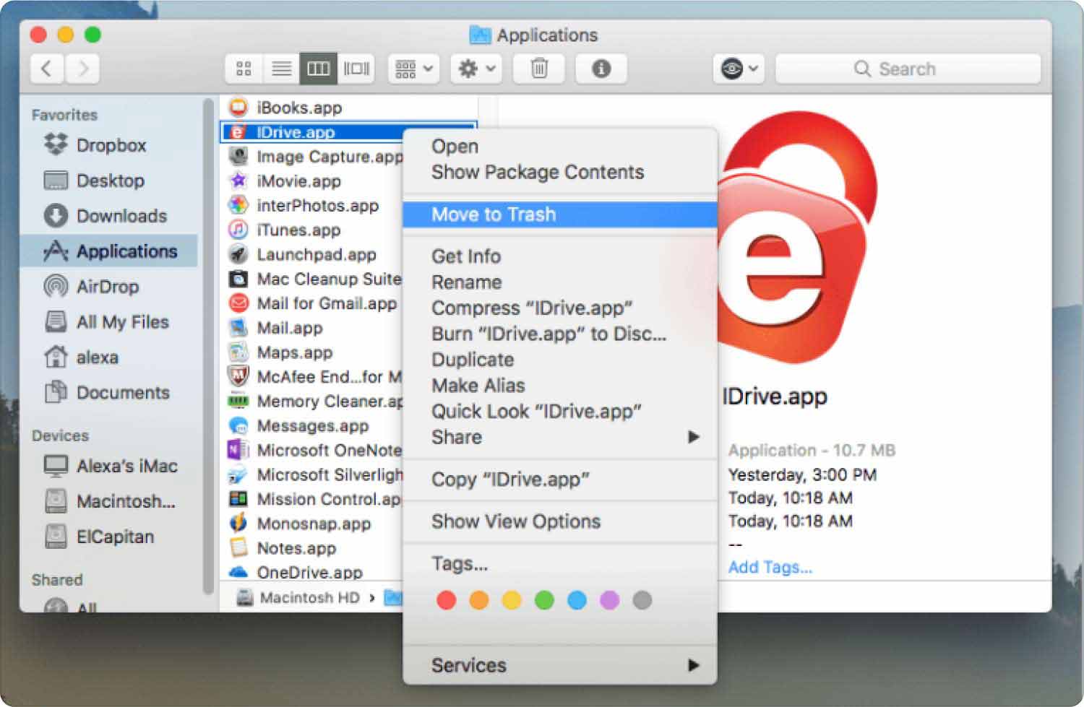Choose Open from context menu

click(560, 147)
